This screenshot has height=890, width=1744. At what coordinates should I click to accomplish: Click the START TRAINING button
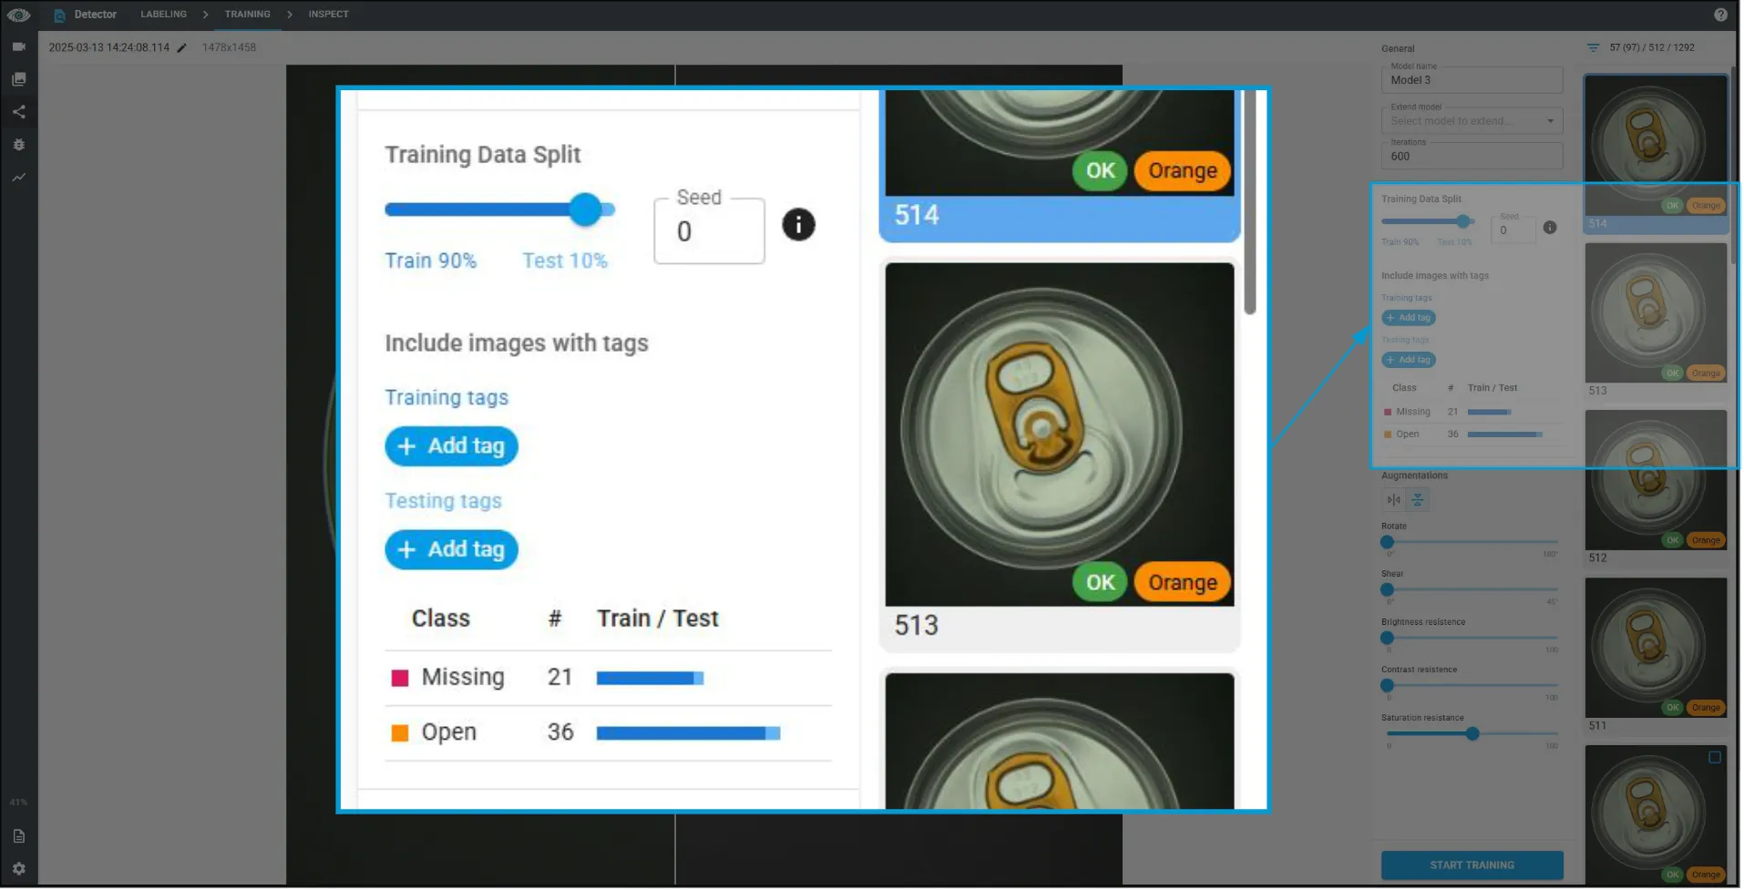tap(1472, 864)
